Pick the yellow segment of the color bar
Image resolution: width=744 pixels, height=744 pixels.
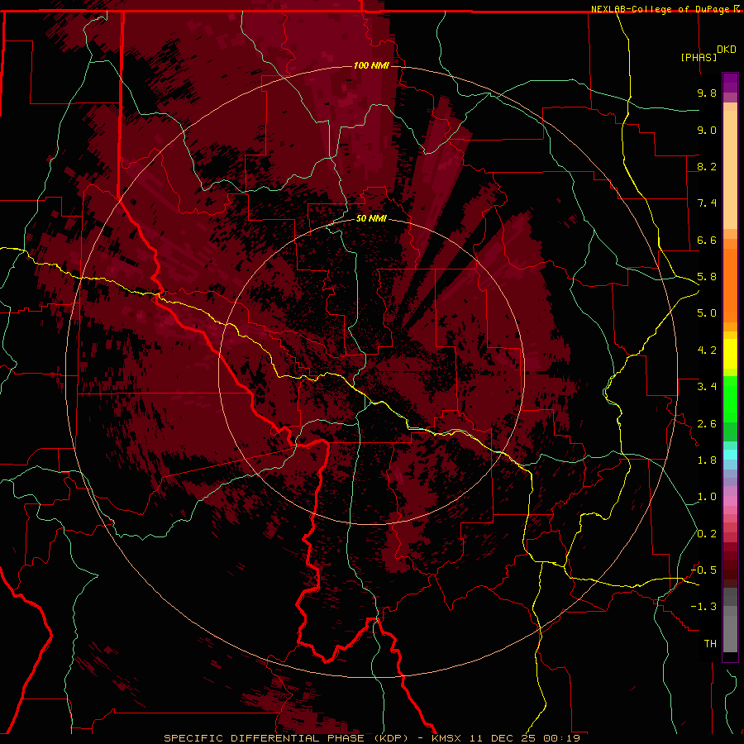pos(730,354)
